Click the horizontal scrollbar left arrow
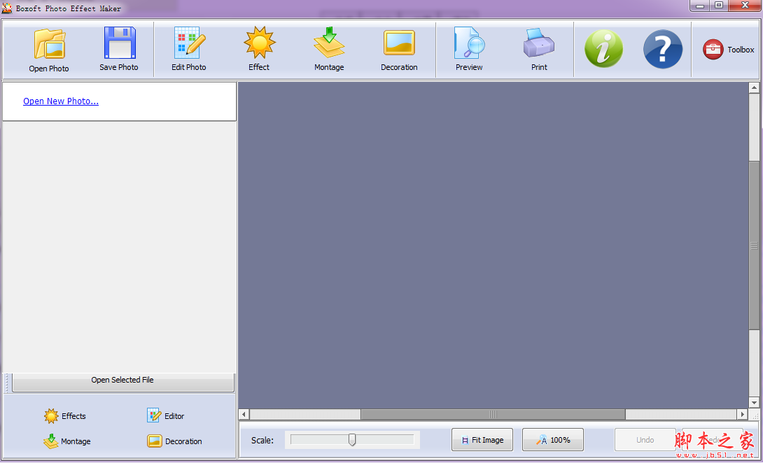 (x=244, y=414)
